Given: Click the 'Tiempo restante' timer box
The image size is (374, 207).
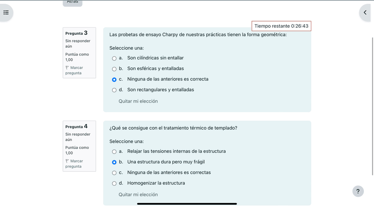Looking at the screenshot, I should (x=281, y=26).
